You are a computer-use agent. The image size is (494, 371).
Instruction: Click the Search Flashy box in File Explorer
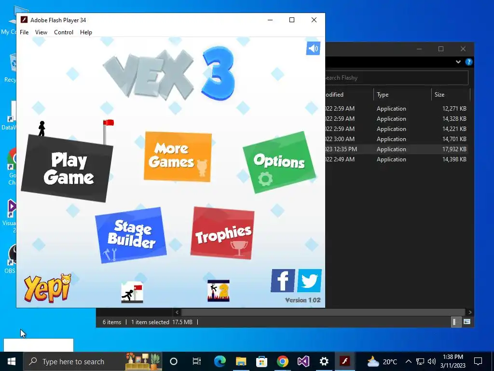397,78
